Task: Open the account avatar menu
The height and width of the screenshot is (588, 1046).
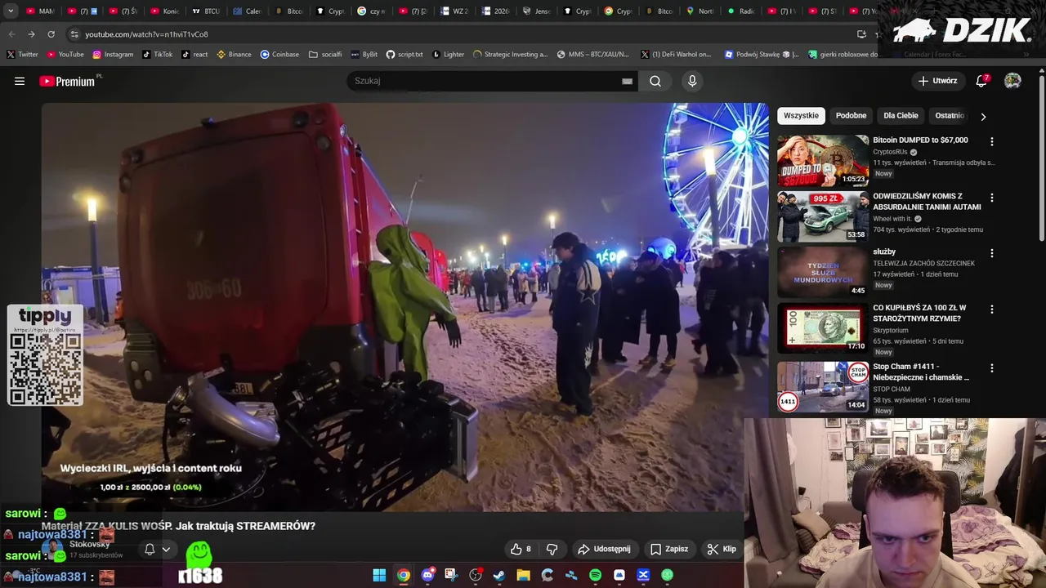Action: (1012, 81)
